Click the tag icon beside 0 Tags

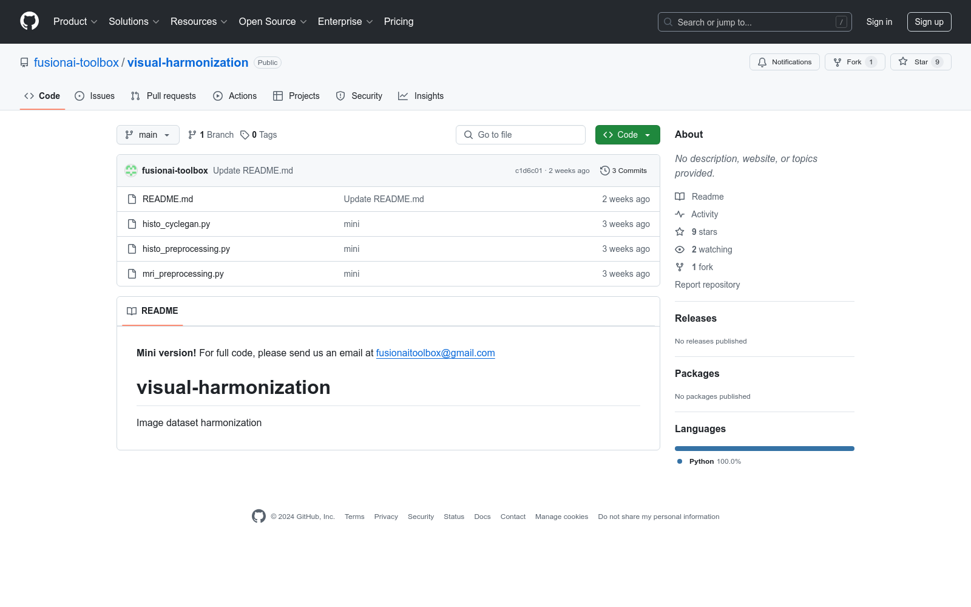(245, 135)
